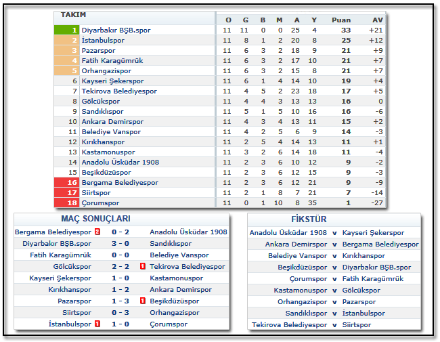Click the Puan column header
This screenshot has height=342, width=440.
coord(341,20)
